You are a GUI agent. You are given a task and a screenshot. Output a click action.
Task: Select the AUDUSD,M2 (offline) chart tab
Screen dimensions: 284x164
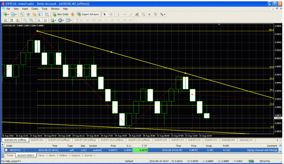[x=15, y=140]
